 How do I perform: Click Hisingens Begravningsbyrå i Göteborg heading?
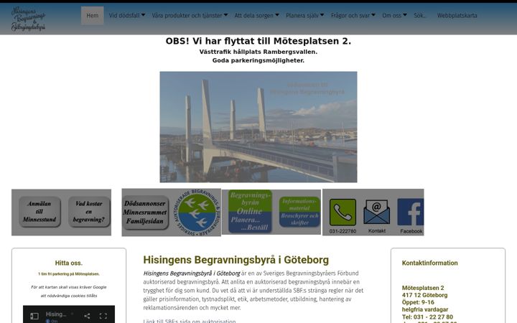point(236,260)
